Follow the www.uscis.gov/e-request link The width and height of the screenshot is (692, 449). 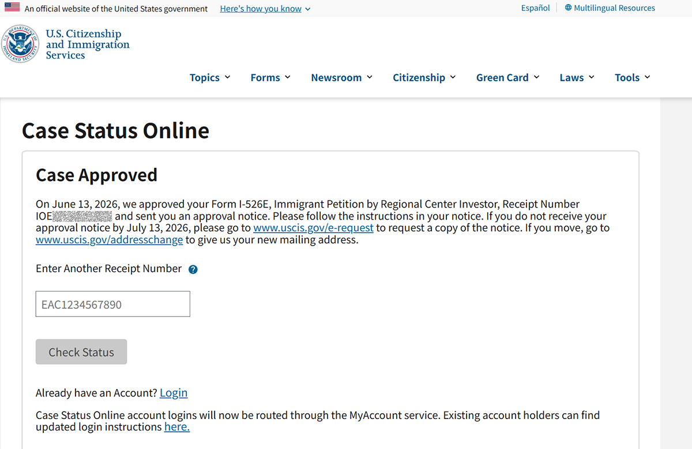pyautogui.click(x=314, y=228)
